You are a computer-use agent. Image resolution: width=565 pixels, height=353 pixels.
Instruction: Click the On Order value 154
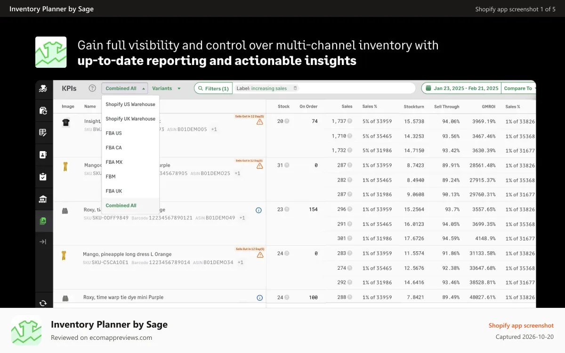coord(313,209)
